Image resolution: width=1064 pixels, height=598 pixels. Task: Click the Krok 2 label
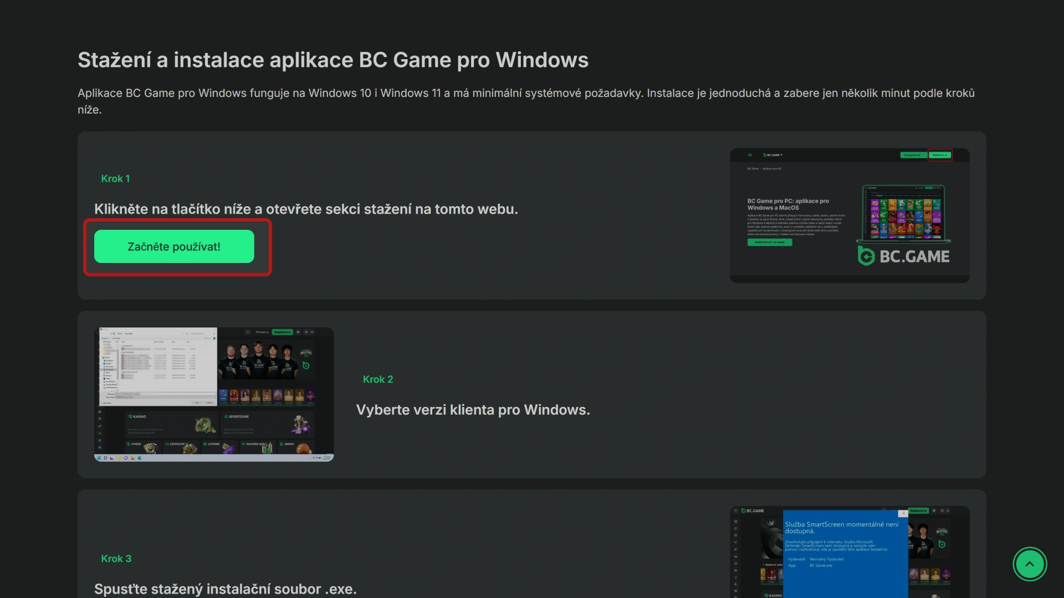[378, 379]
